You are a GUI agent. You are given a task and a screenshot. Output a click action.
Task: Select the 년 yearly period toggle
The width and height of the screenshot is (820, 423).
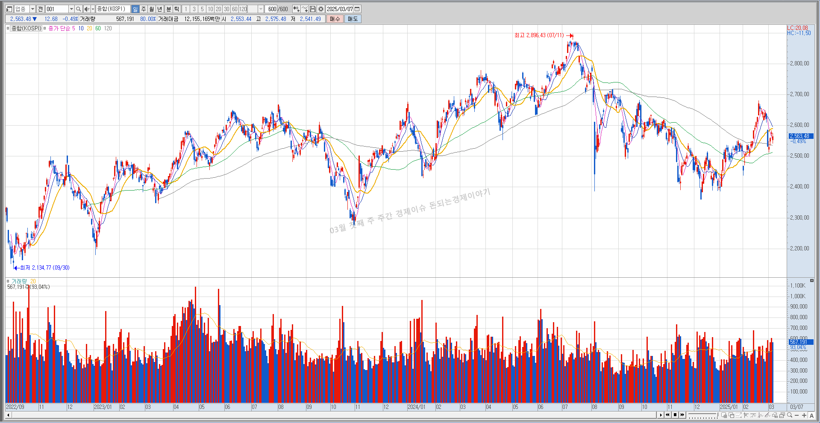pyautogui.click(x=160, y=9)
